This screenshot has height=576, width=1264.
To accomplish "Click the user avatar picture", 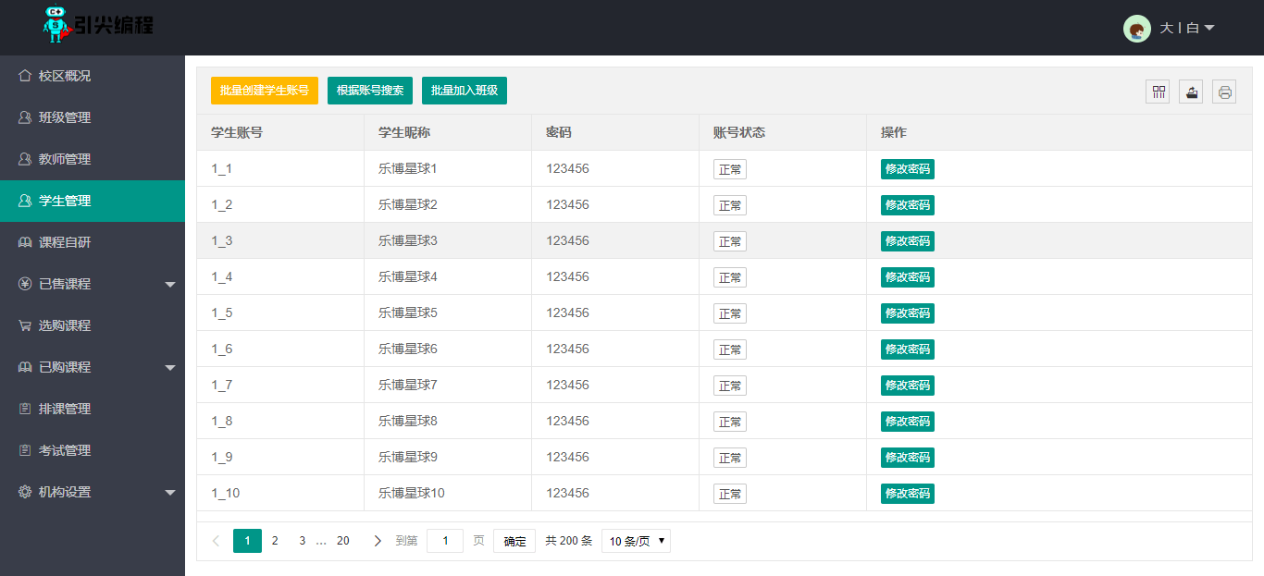I will 1136,29.
